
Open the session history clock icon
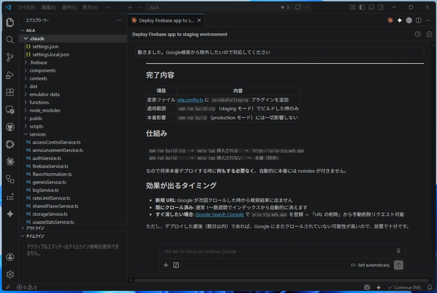point(418,34)
